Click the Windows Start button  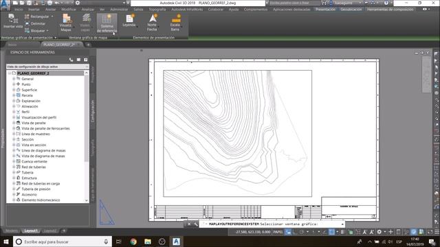tap(6, 242)
